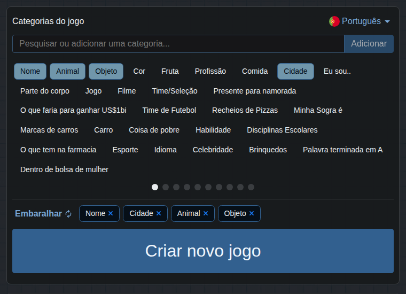406x294 pixels.
Task: Click the Portugal flag icon
Action: coord(334,21)
